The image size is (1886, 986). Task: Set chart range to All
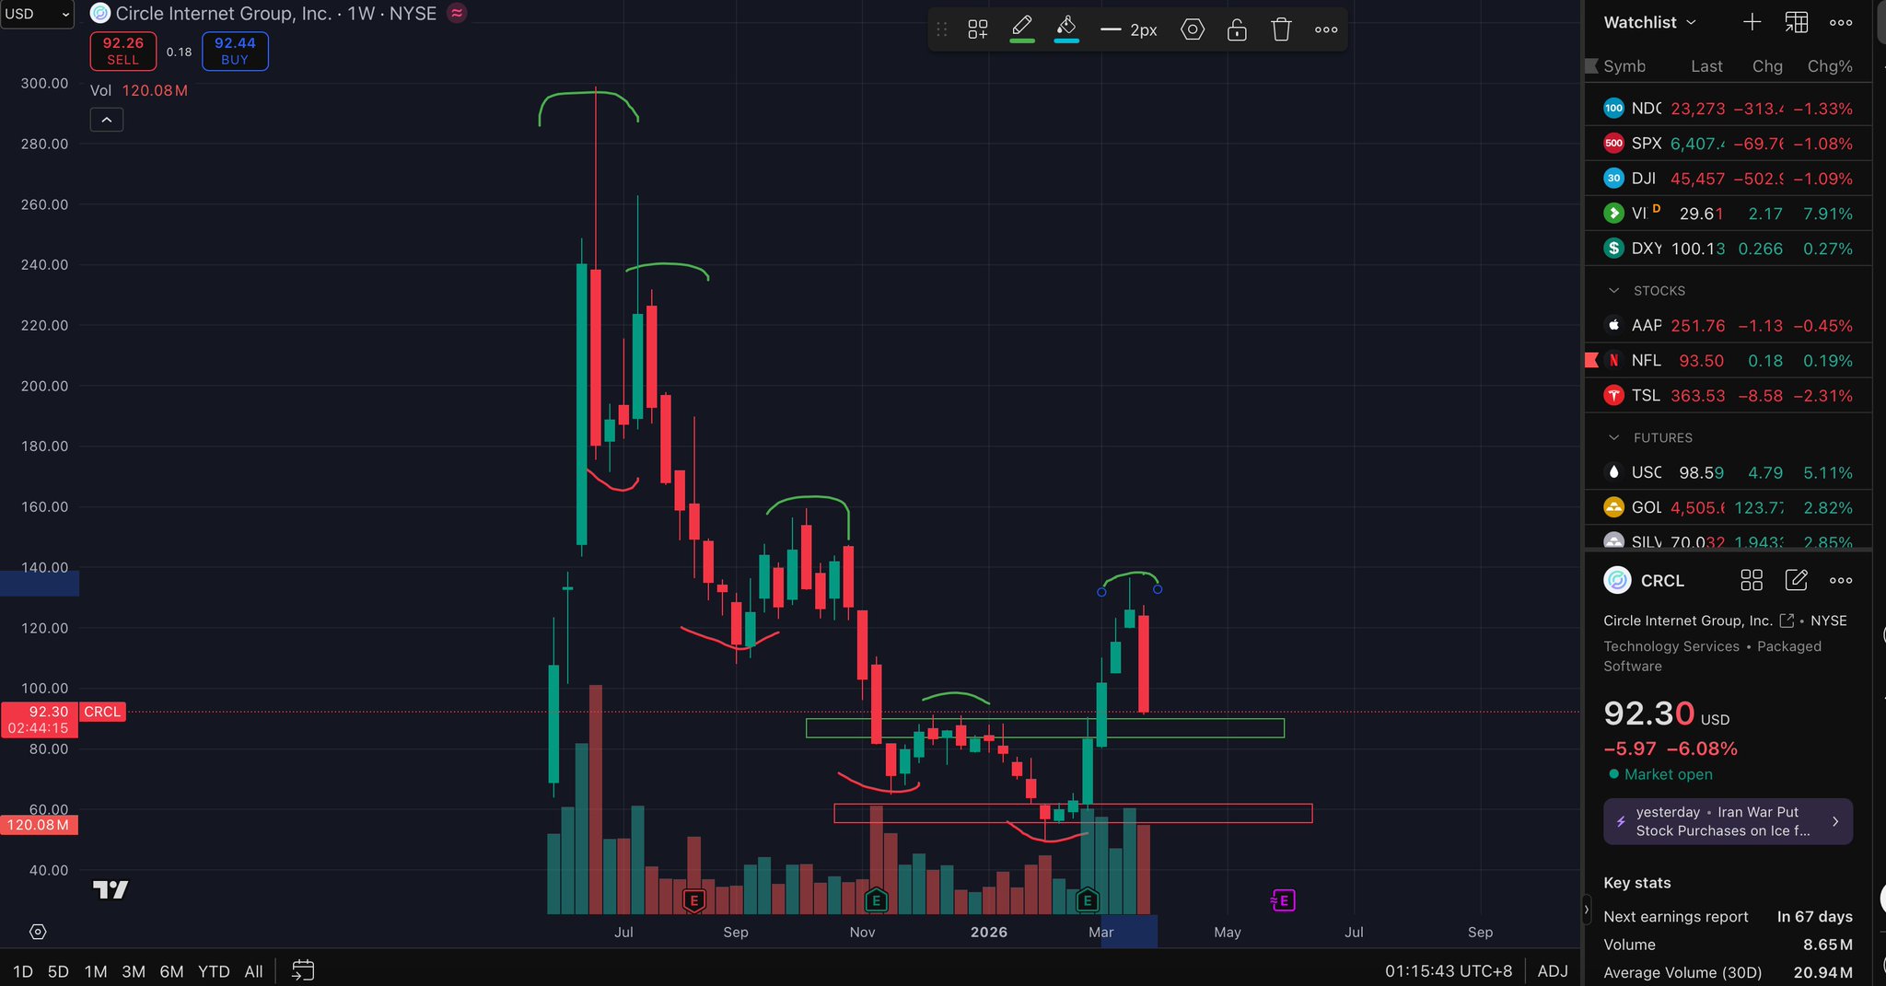(253, 971)
